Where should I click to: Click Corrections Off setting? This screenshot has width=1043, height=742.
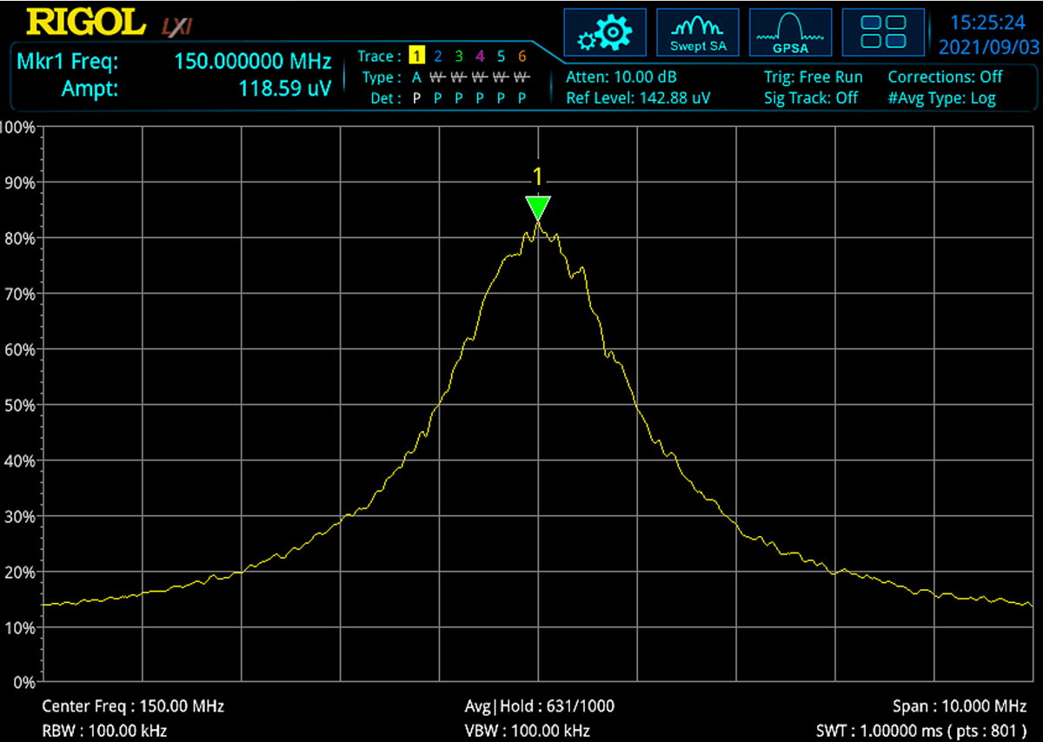click(945, 76)
